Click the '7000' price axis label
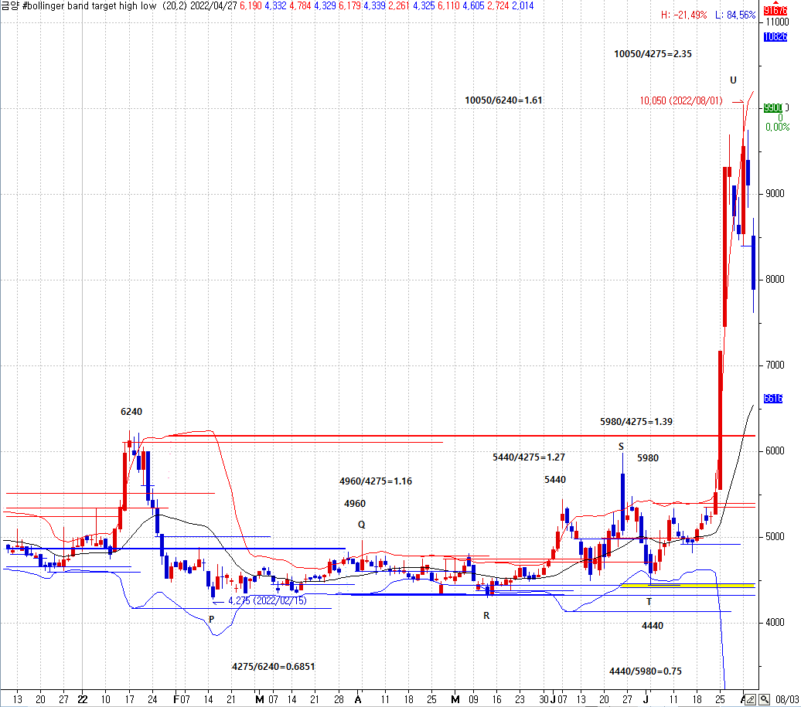 tap(775, 365)
